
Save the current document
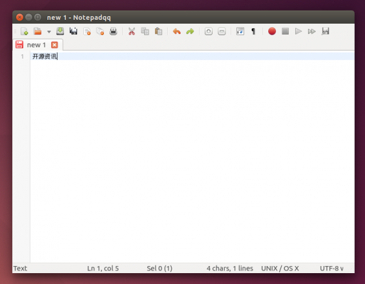point(60,31)
